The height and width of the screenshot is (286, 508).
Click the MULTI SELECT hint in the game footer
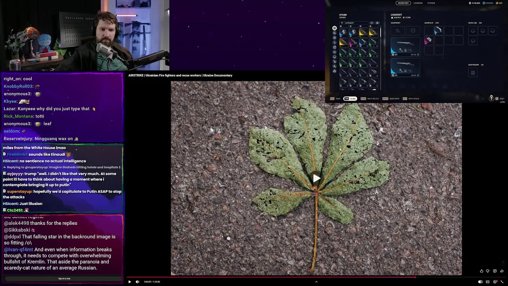click(x=369, y=99)
